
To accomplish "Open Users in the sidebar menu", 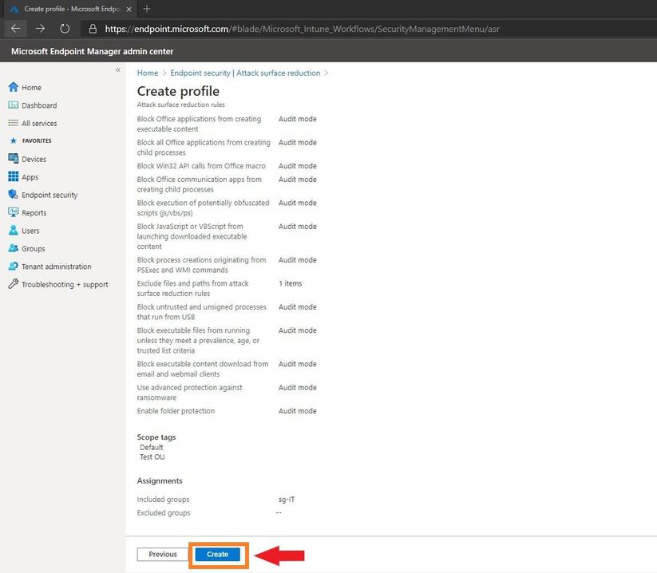I will click(30, 231).
